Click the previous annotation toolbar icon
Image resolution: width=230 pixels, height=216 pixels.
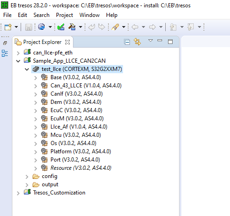(191, 27)
